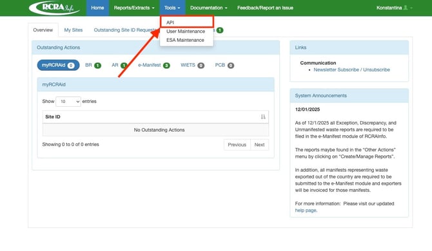Open the Show entries count dropdown
The image size is (432, 251).
tap(68, 102)
